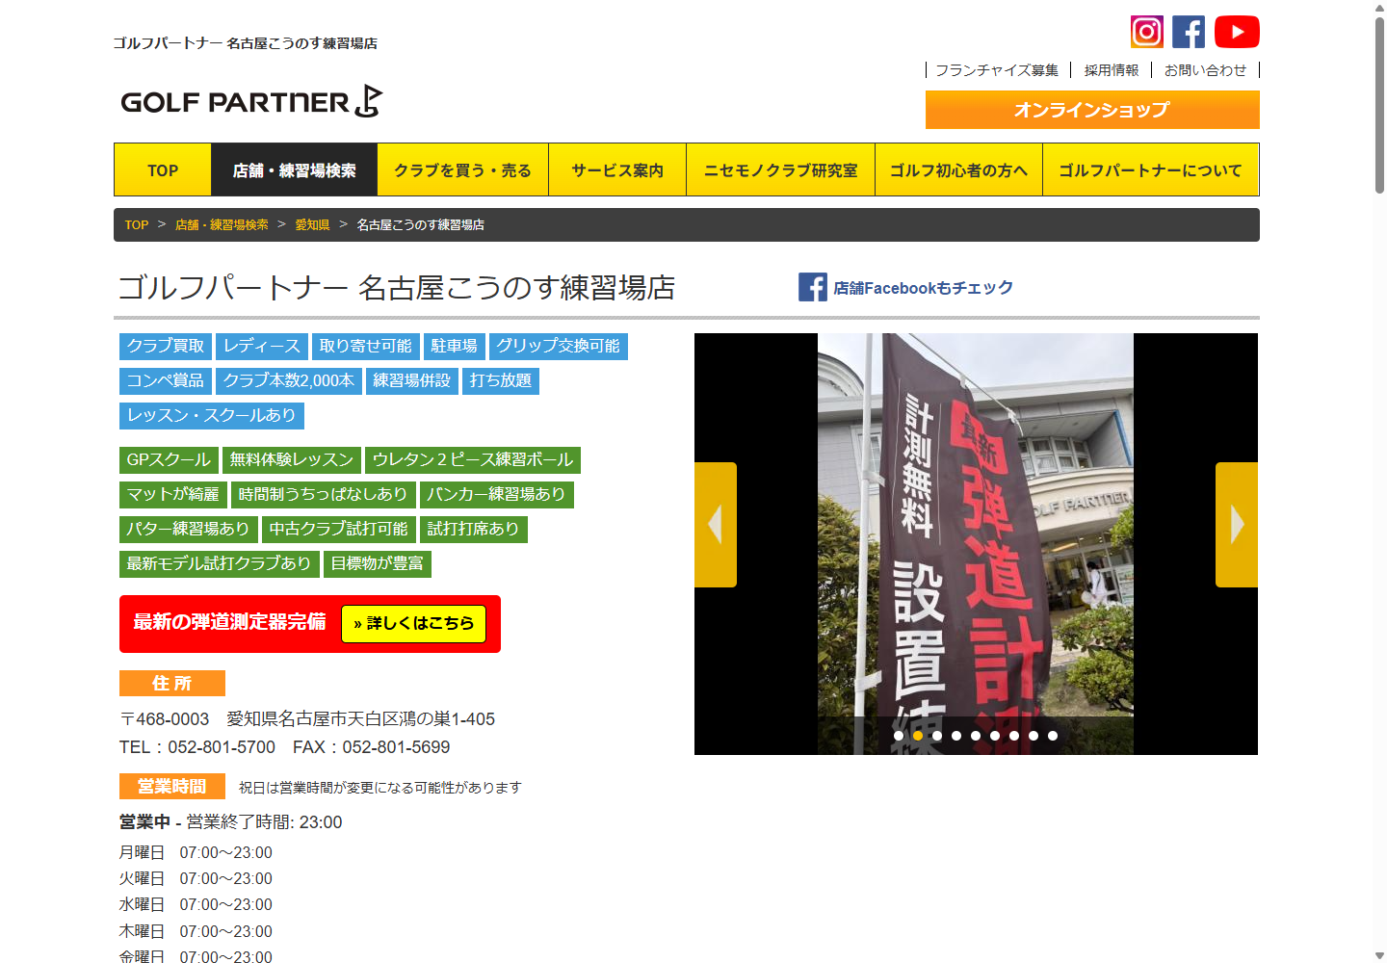Click the 試打打席あり green tag
Viewport: 1387px width, 963px height.
[x=474, y=530]
